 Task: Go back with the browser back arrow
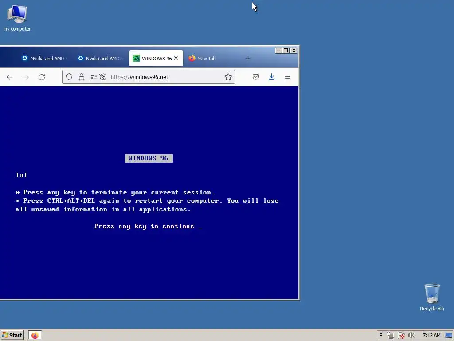click(x=10, y=77)
